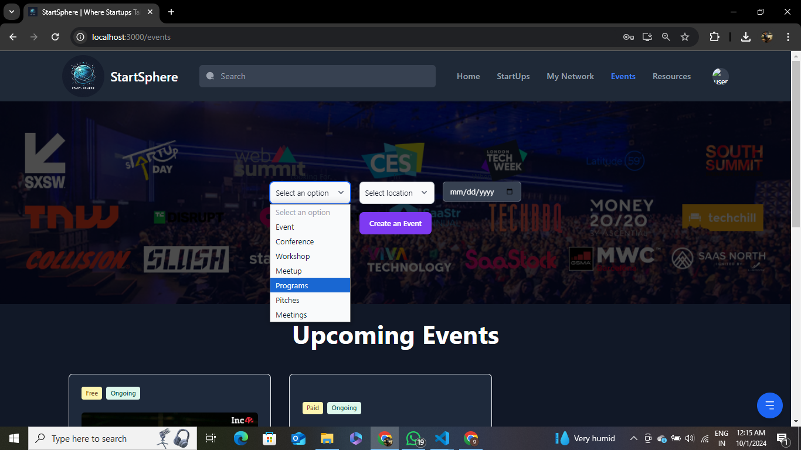Choose Event from the dropdown list
The image size is (801, 450).
(310, 227)
